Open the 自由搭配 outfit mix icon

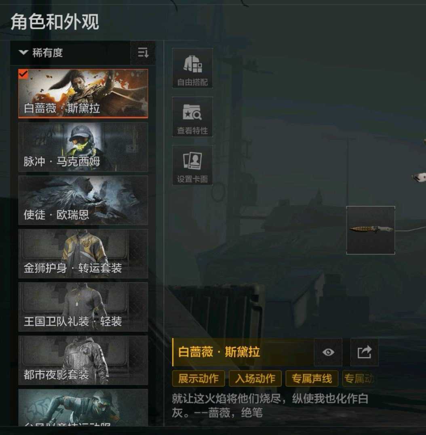[x=192, y=68]
